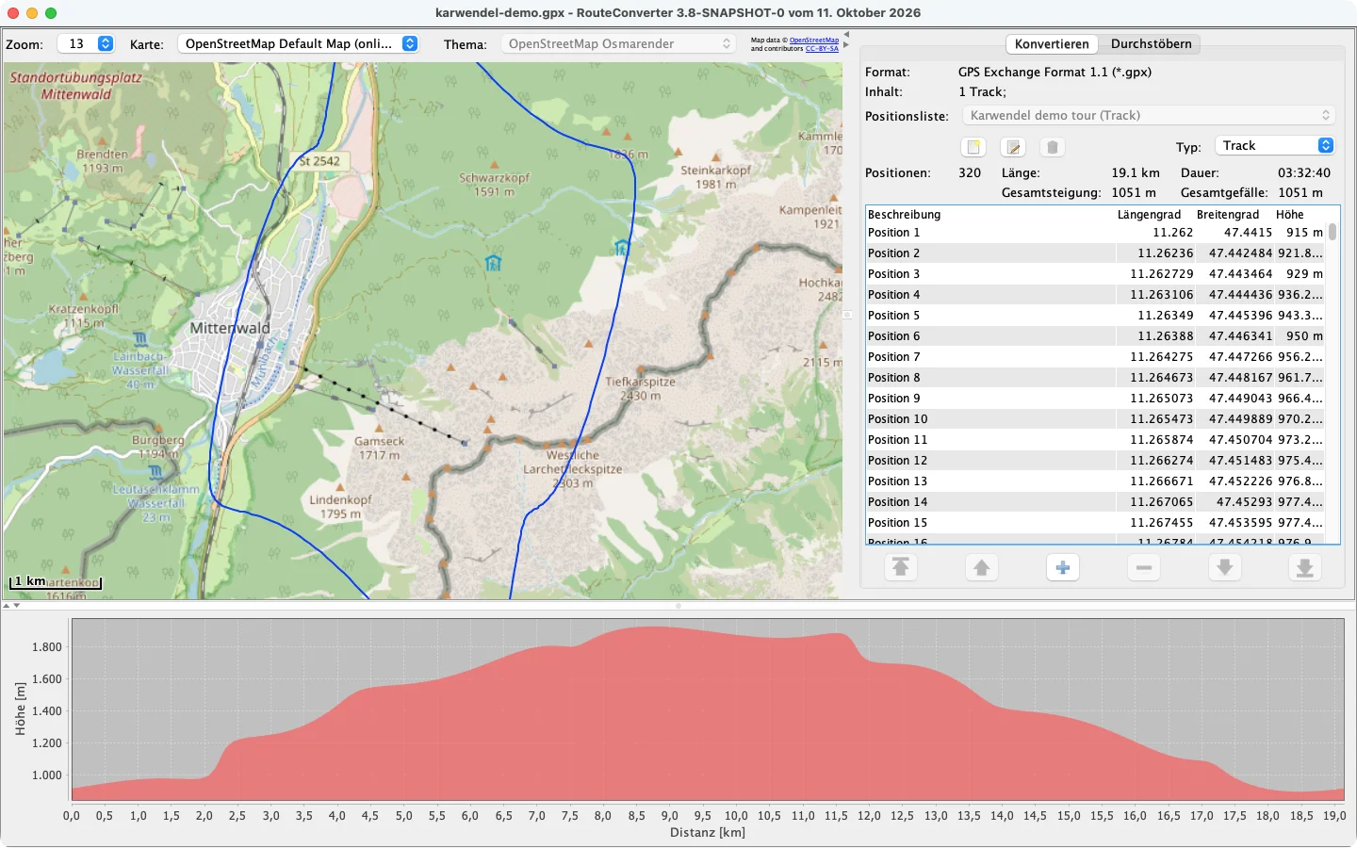
Task: Create a new position list
Action: pos(973,147)
